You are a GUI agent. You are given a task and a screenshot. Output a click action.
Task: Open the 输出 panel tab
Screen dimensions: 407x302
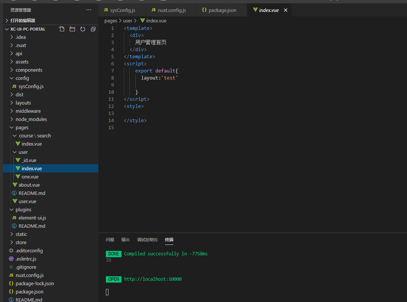(x=125, y=240)
